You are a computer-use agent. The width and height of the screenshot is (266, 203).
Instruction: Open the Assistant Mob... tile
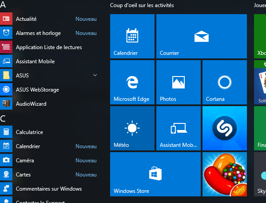click(179, 128)
